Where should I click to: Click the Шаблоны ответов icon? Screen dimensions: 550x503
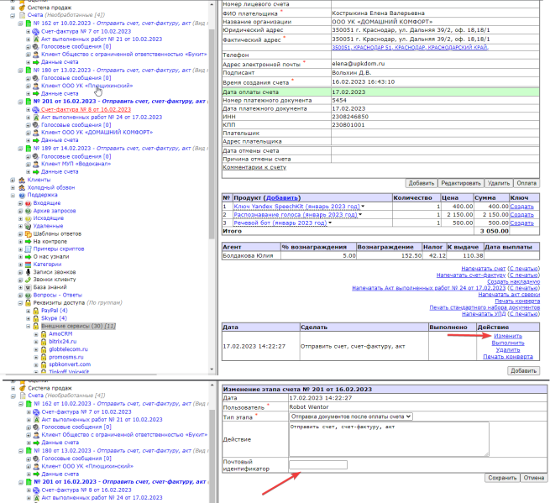(x=28, y=234)
